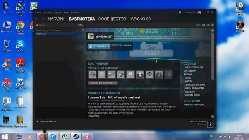The width and height of the screenshot is (249, 140).
Task: Select Swipecart in the library list
Action: [58, 34]
